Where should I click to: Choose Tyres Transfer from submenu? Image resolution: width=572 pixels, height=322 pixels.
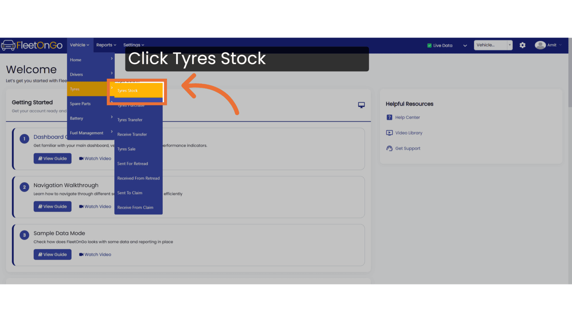point(138,120)
